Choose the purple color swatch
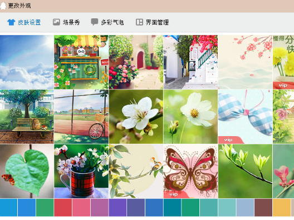The image size is (294, 220). coord(117,207)
